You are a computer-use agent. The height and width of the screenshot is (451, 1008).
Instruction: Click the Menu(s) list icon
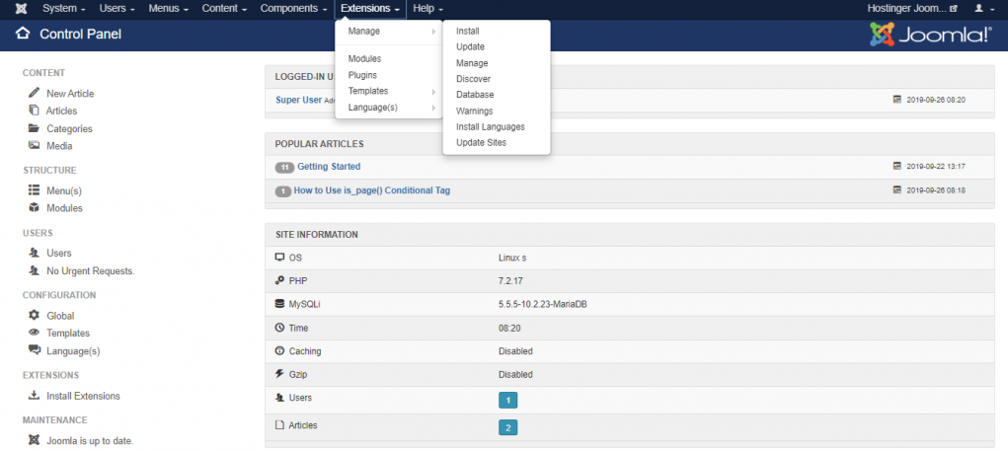[x=35, y=190]
